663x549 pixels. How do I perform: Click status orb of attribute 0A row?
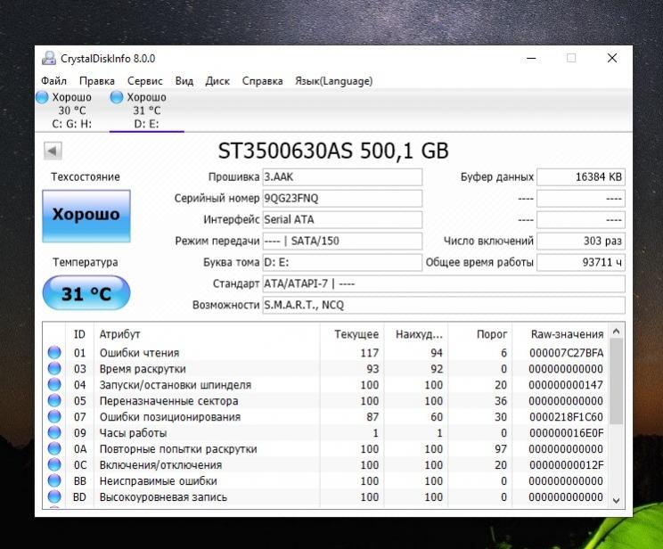coord(54,448)
